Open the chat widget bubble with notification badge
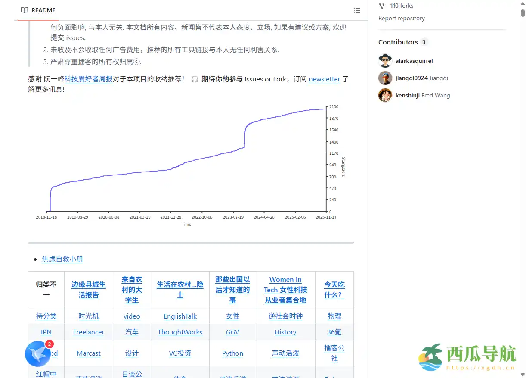 coord(38,353)
